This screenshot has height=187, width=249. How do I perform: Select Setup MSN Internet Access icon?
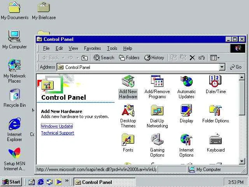pos(14,159)
